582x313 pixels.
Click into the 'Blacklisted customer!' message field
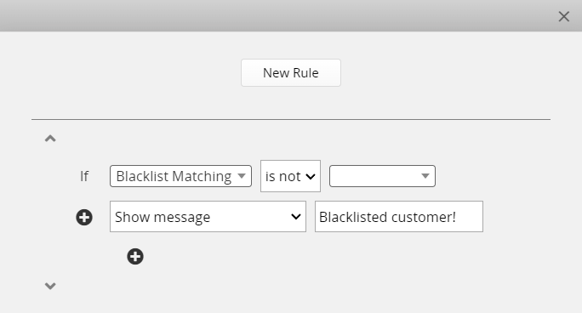(399, 217)
